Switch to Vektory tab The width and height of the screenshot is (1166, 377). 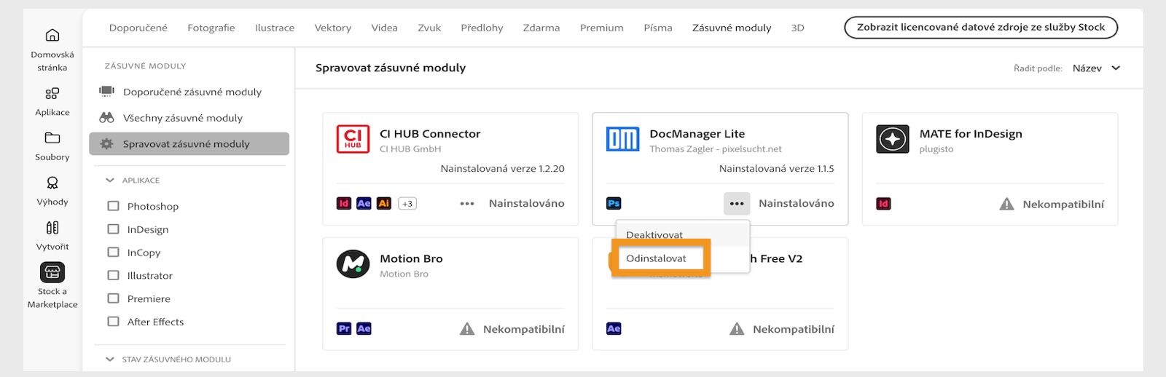click(333, 28)
